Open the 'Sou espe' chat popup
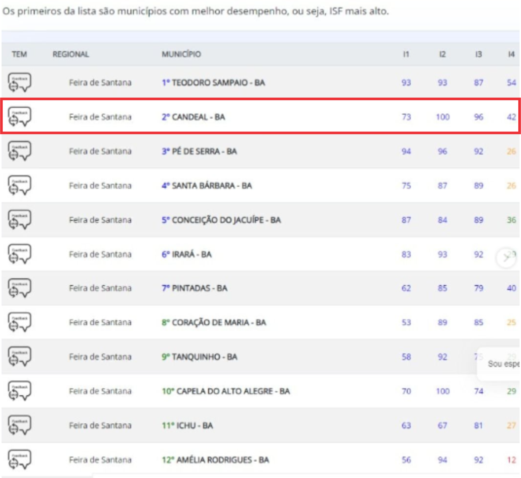 point(502,364)
